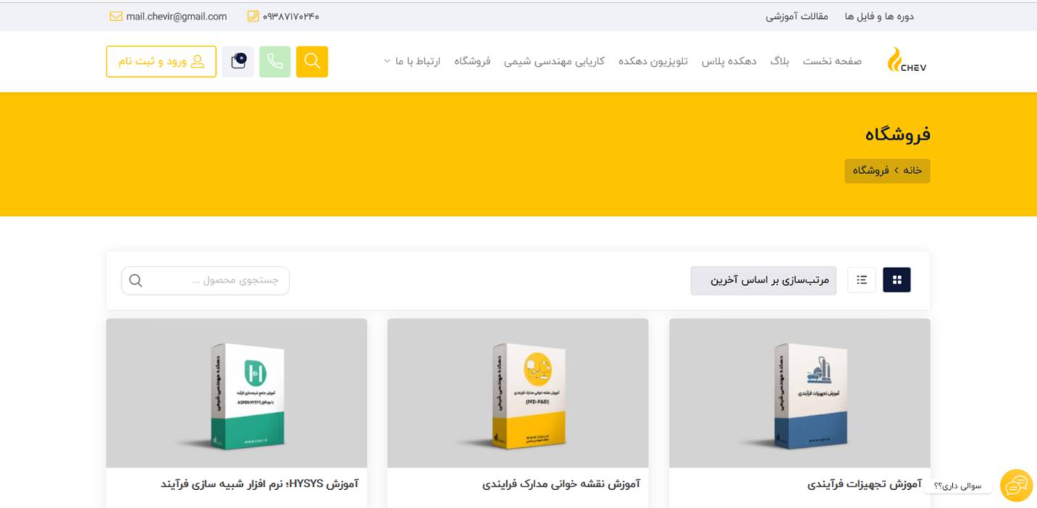Image resolution: width=1037 pixels, height=508 pixels.
Task: Click the green phone call icon
Action: tap(275, 62)
